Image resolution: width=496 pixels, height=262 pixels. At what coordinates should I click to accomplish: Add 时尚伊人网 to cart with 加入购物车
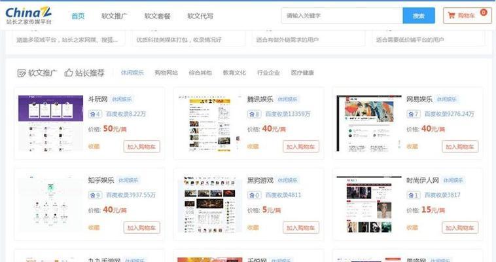(460, 228)
